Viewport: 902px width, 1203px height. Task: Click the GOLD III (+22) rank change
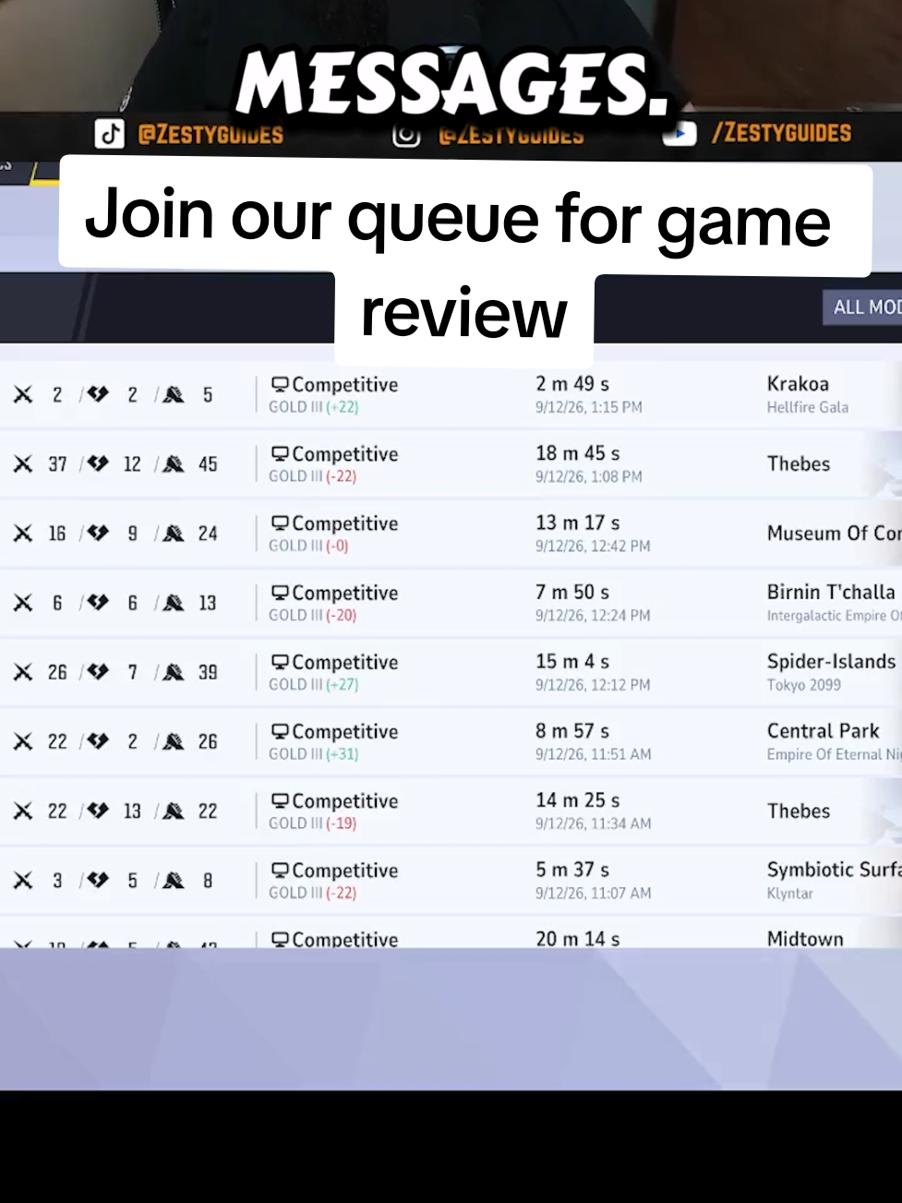[x=313, y=407]
